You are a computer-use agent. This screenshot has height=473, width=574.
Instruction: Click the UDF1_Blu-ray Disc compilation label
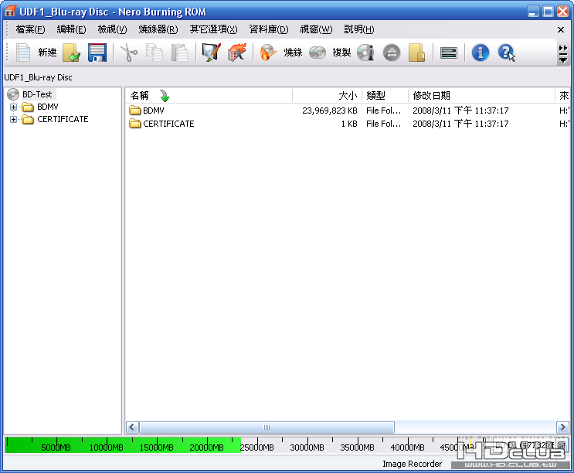tap(38, 77)
